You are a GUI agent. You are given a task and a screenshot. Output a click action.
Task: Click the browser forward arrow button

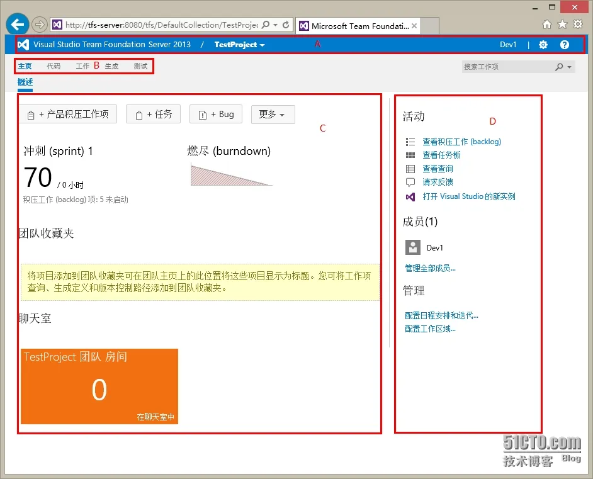39,25
